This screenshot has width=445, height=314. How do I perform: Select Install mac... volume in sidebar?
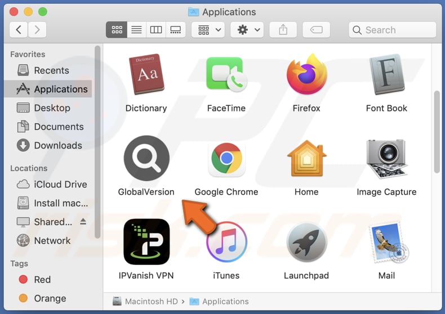point(48,203)
